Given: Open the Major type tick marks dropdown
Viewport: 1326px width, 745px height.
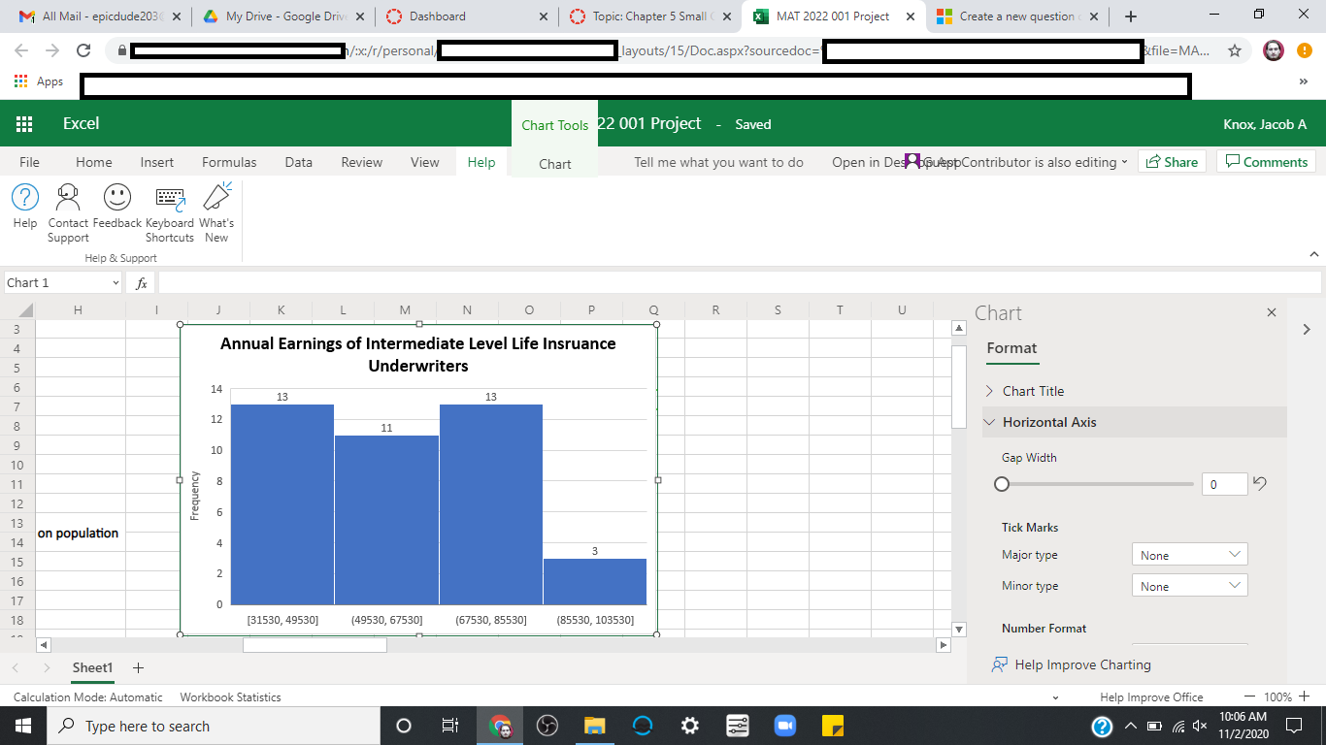Looking at the screenshot, I should (x=1189, y=555).
